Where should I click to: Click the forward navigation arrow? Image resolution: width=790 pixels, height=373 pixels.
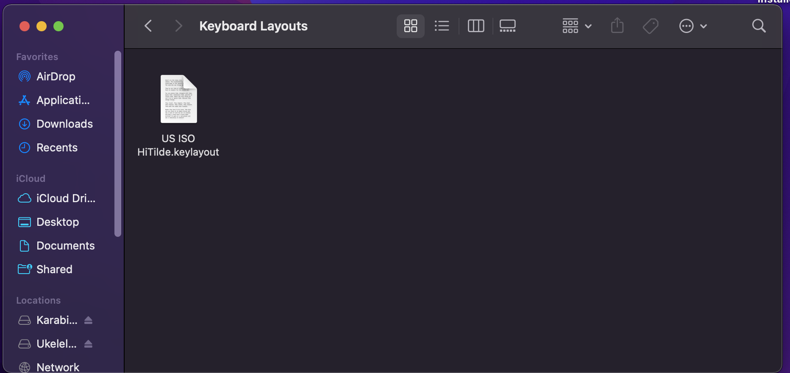(178, 26)
